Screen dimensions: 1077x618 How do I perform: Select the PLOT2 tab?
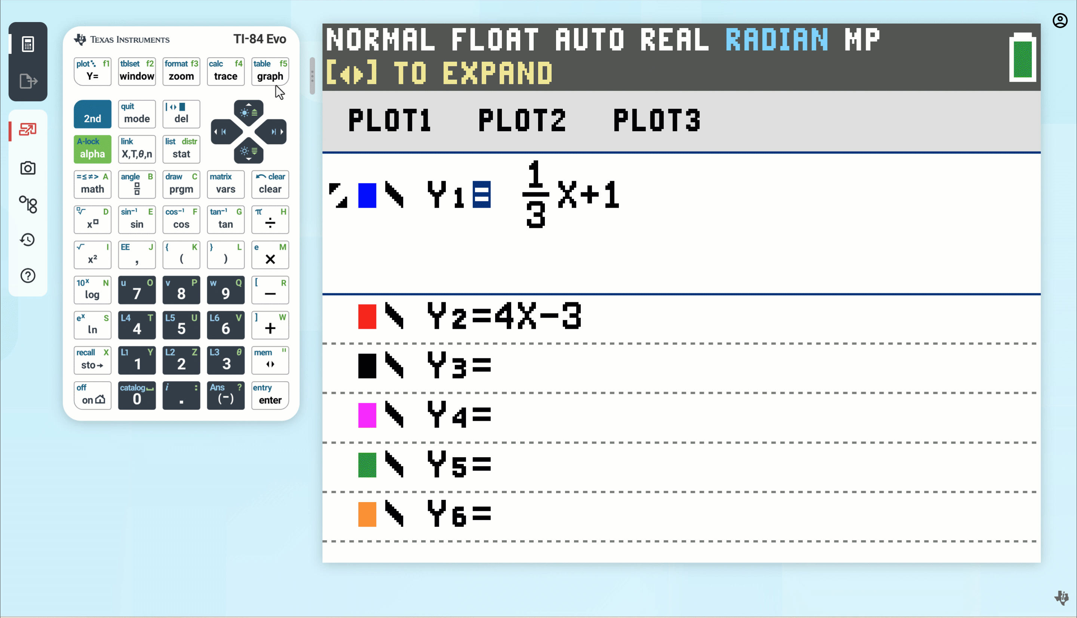pos(522,120)
